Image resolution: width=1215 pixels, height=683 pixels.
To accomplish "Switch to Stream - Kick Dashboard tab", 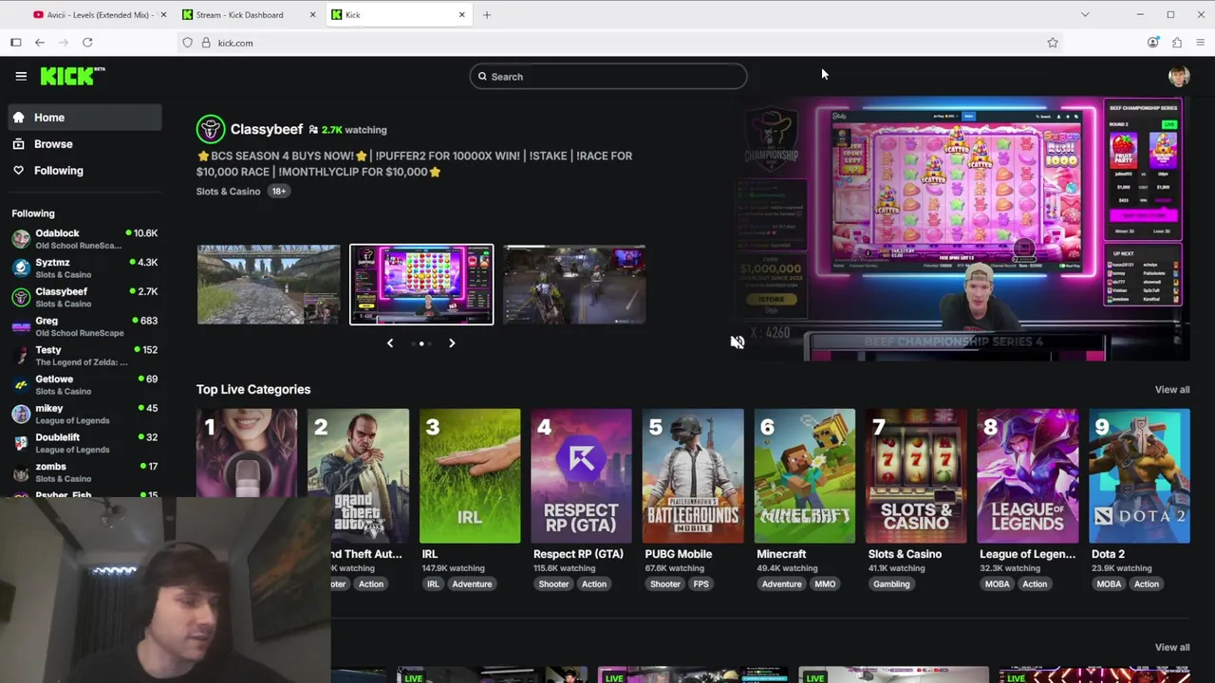I will click(x=247, y=15).
